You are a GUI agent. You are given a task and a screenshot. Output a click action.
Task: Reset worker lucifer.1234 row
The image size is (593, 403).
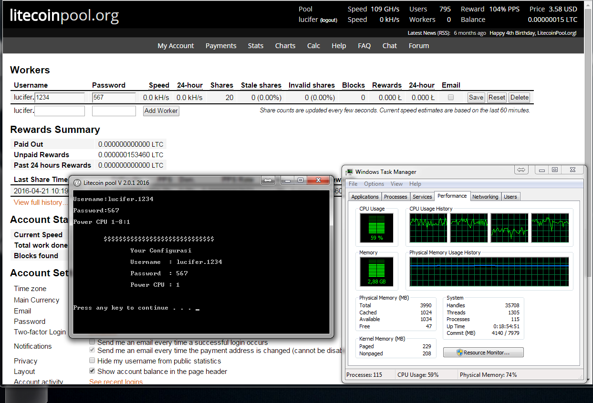[497, 97]
